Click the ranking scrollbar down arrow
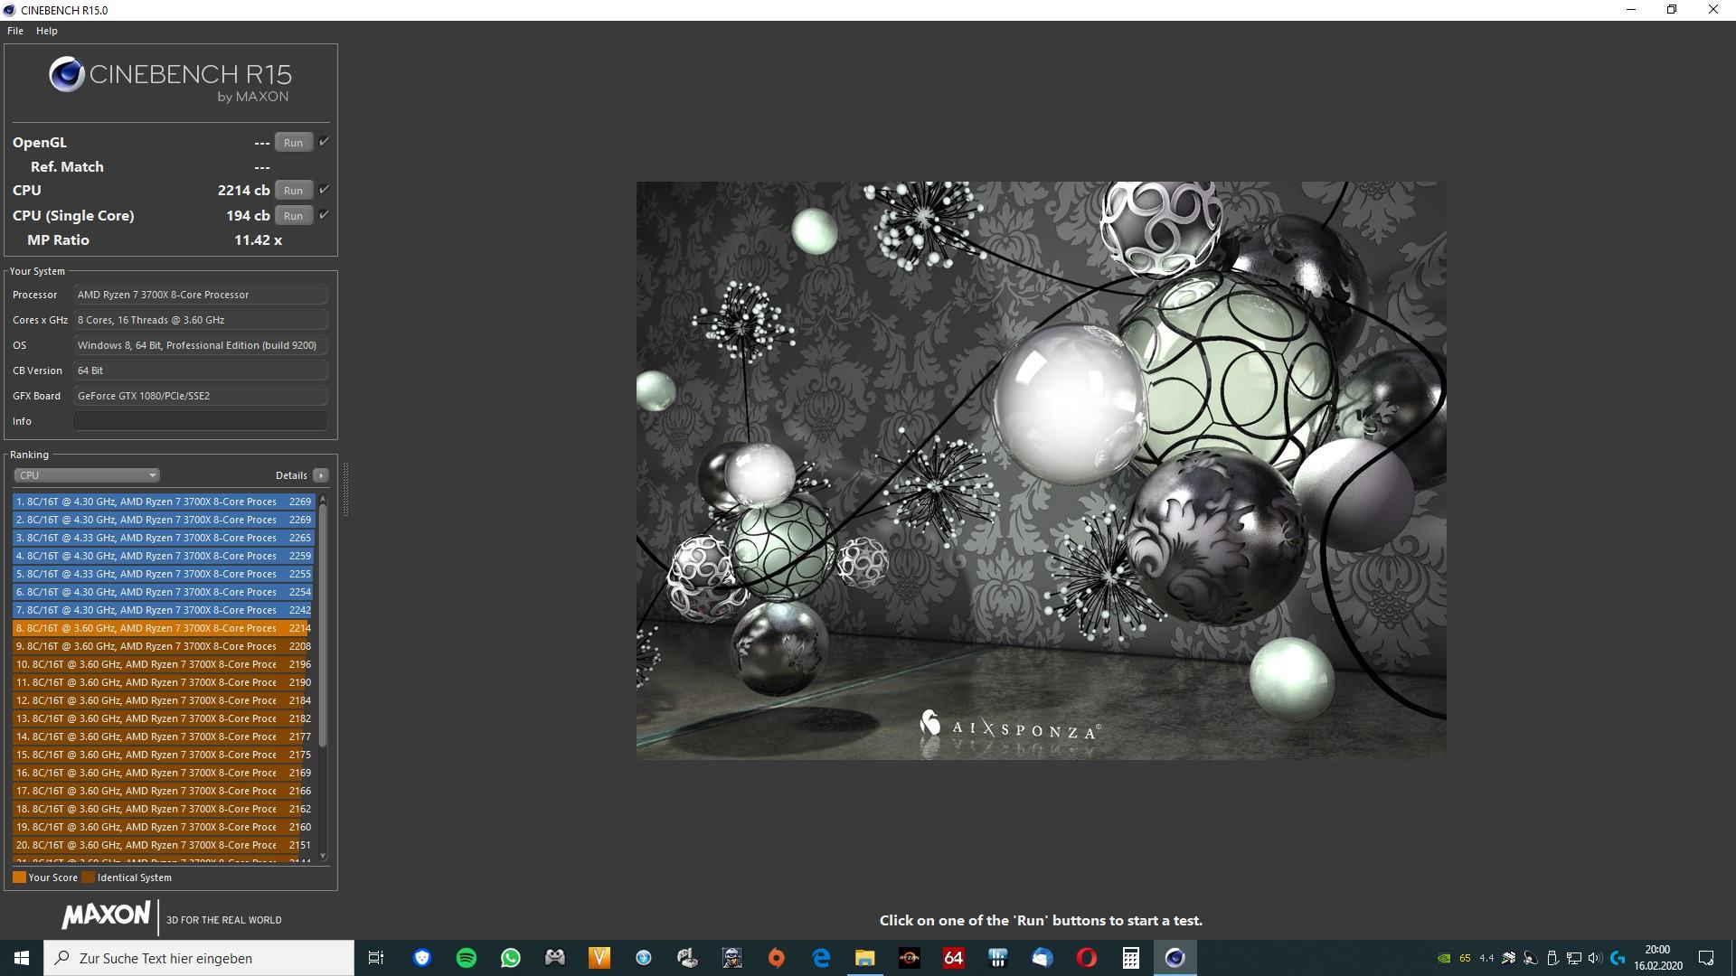 pyautogui.click(x=323, y=856)
